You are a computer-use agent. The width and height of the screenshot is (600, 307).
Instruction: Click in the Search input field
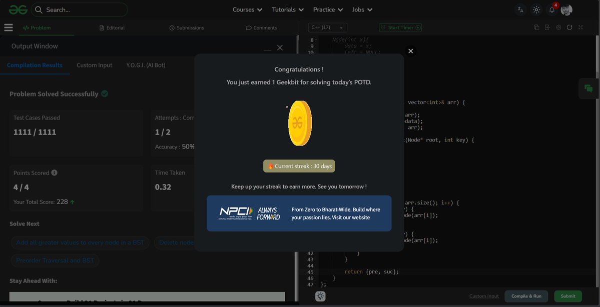79,9
